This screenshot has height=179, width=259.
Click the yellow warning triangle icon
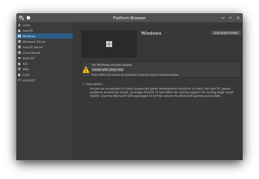click(86, 70)
